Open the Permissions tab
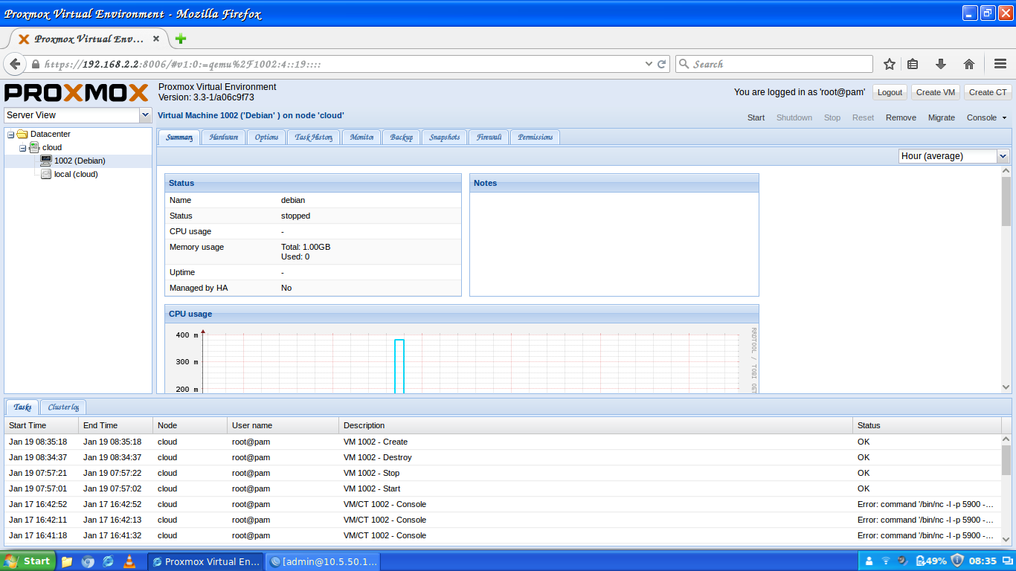Image resolution: width=1016 pixels, height=571 pixels. [x=536, y=137]
